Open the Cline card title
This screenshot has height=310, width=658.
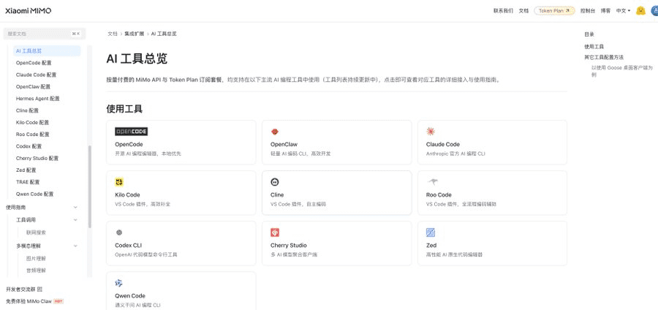point(277,194)
